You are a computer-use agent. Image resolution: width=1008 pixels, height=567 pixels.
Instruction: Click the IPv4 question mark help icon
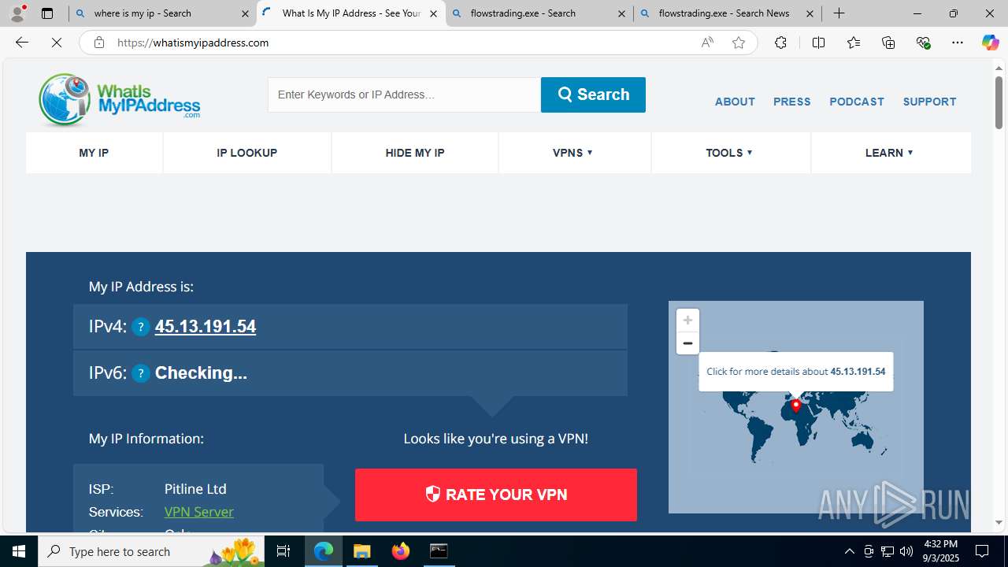[x=141, y=327]
